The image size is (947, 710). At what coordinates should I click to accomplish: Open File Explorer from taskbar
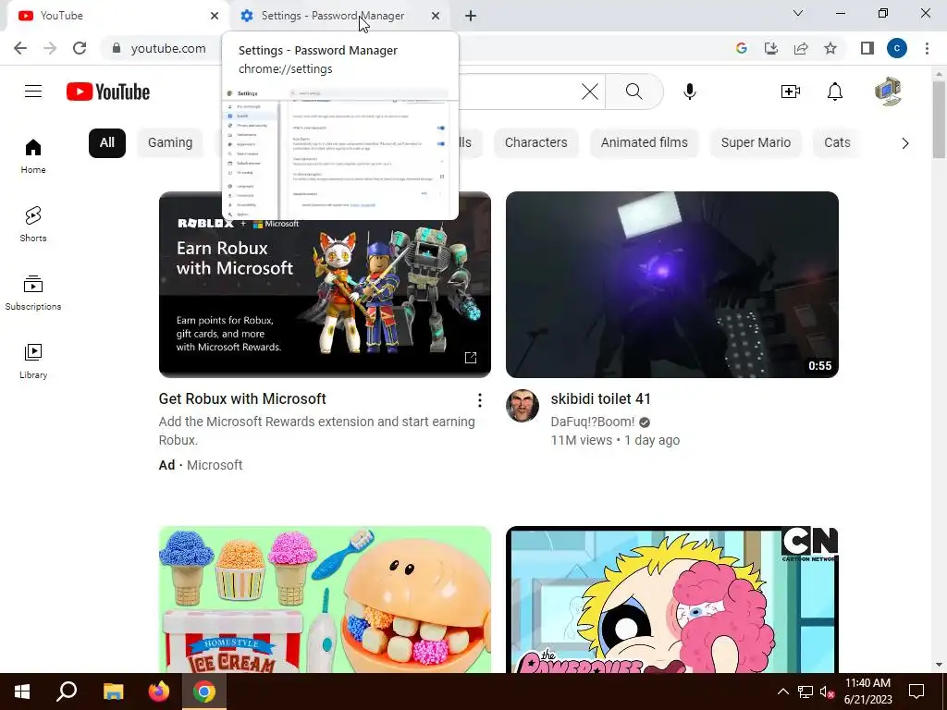click(x=113, y=692)
